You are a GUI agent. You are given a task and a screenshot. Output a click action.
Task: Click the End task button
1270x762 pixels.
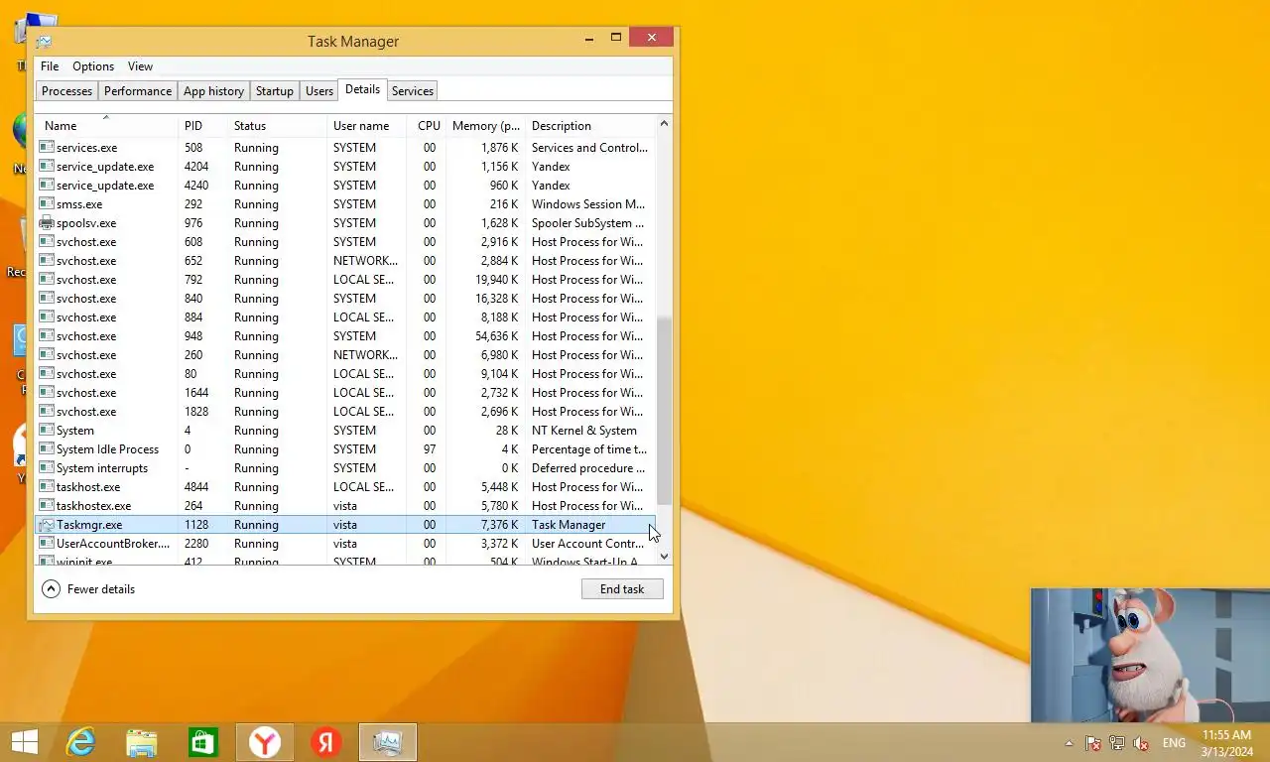(622, 589)
